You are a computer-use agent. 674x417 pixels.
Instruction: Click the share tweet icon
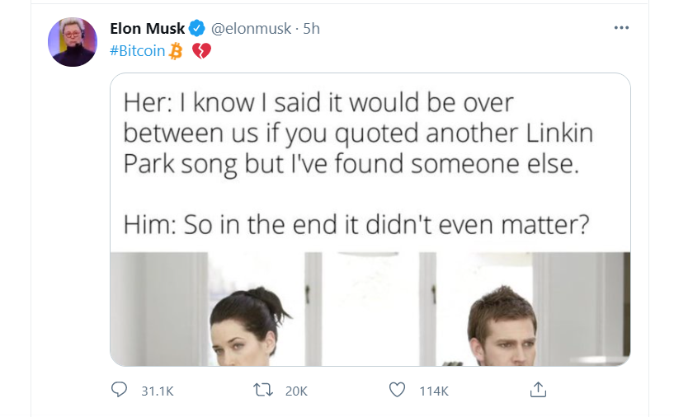[537, 389]
